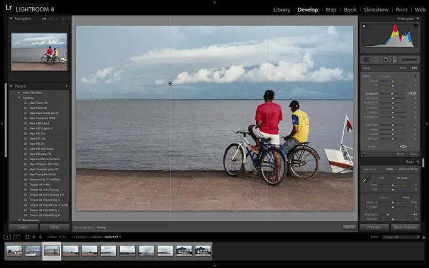The height and width of the screenshot is (268, 429).
Task: Open the WB As Shot dropdown
Action: [404, 177]
